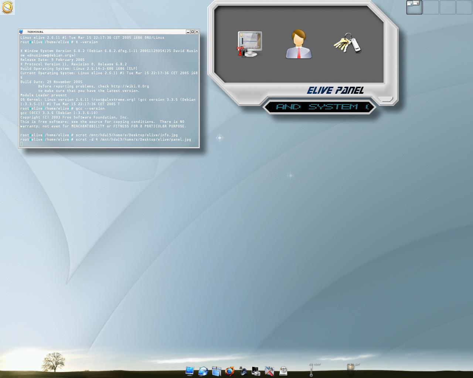Open the hammer tools icon in the dock

pyautogui.click(x=270, y=371)
